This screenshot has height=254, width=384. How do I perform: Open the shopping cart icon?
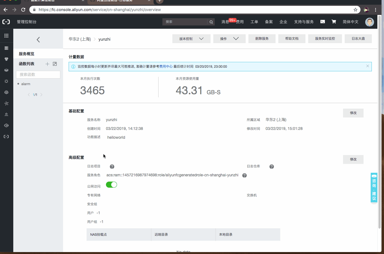334,22
